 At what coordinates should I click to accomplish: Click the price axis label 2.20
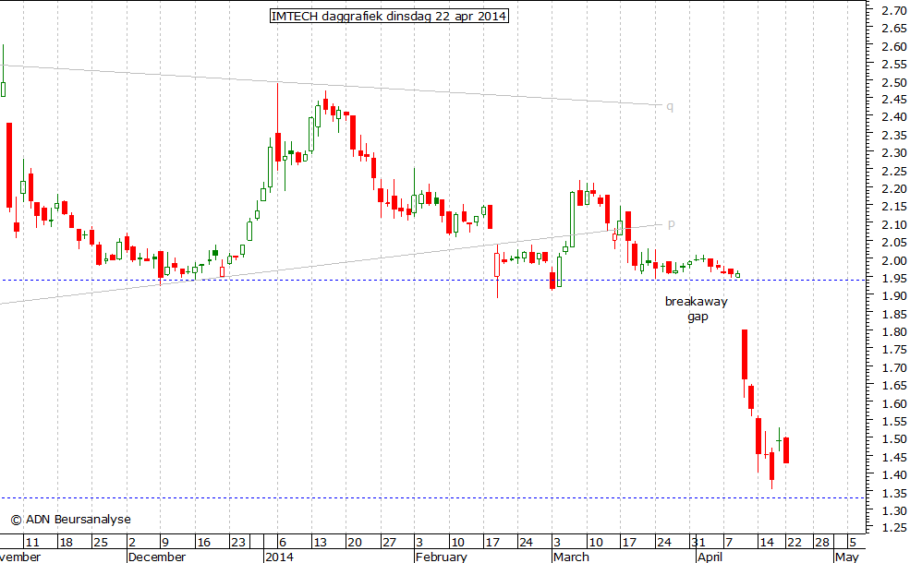click(x=893, y=188)
